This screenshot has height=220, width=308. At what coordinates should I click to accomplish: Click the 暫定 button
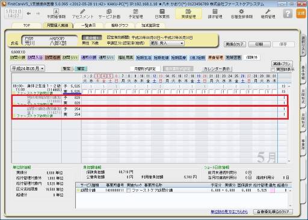click(x=67, y=69)
